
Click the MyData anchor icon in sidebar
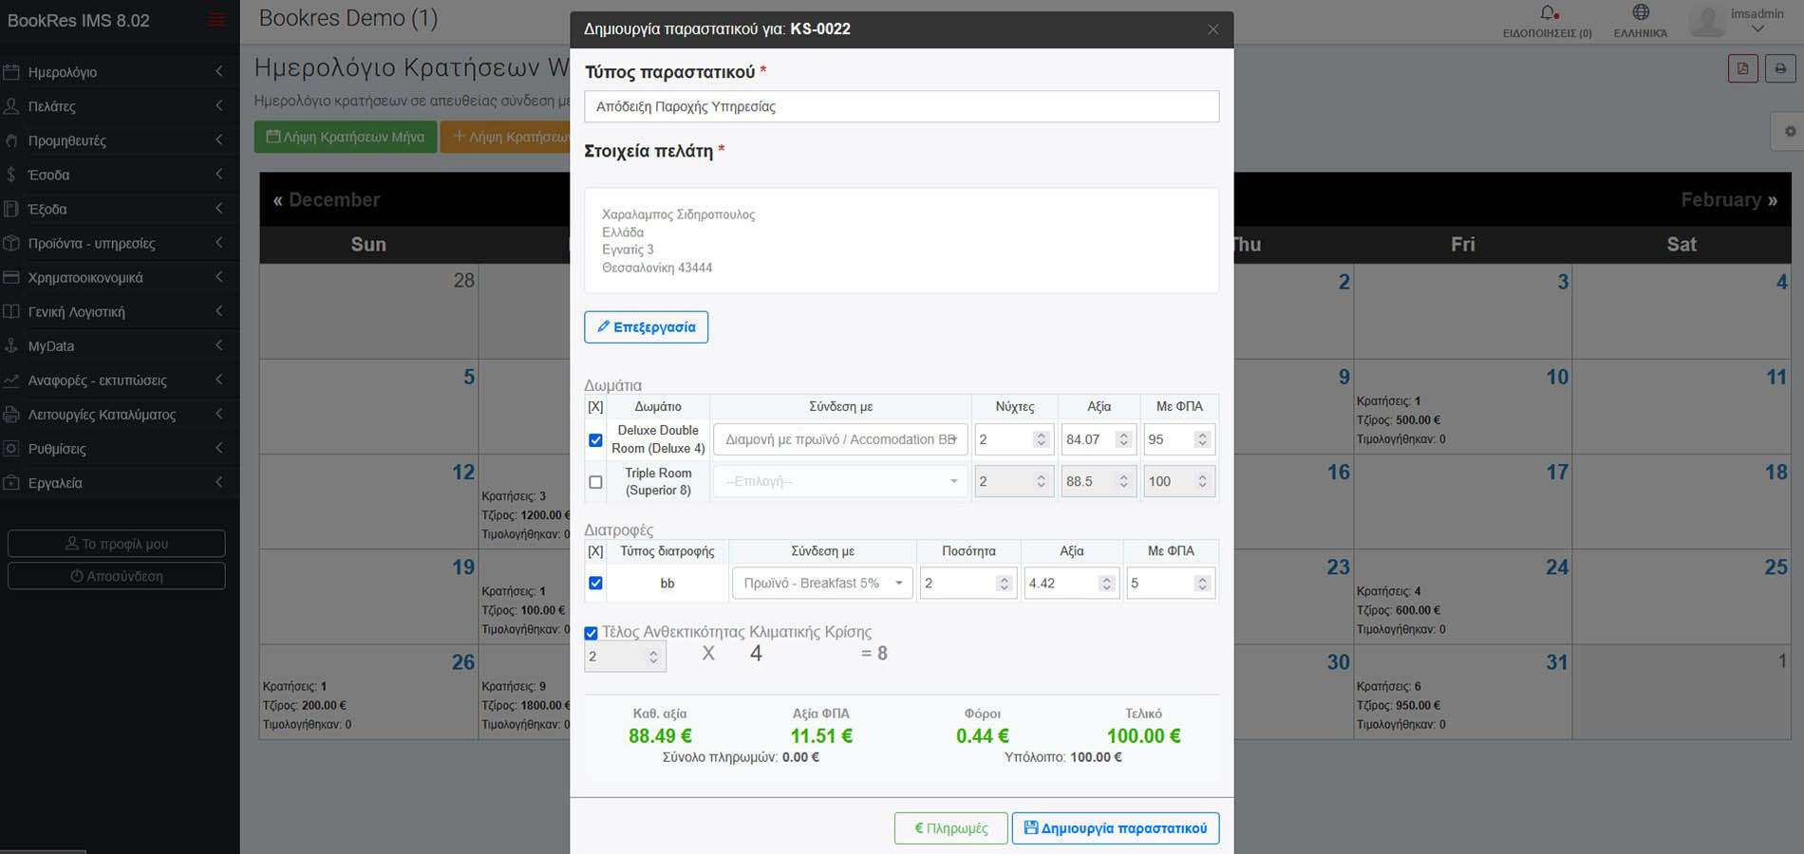pos(11,346)
